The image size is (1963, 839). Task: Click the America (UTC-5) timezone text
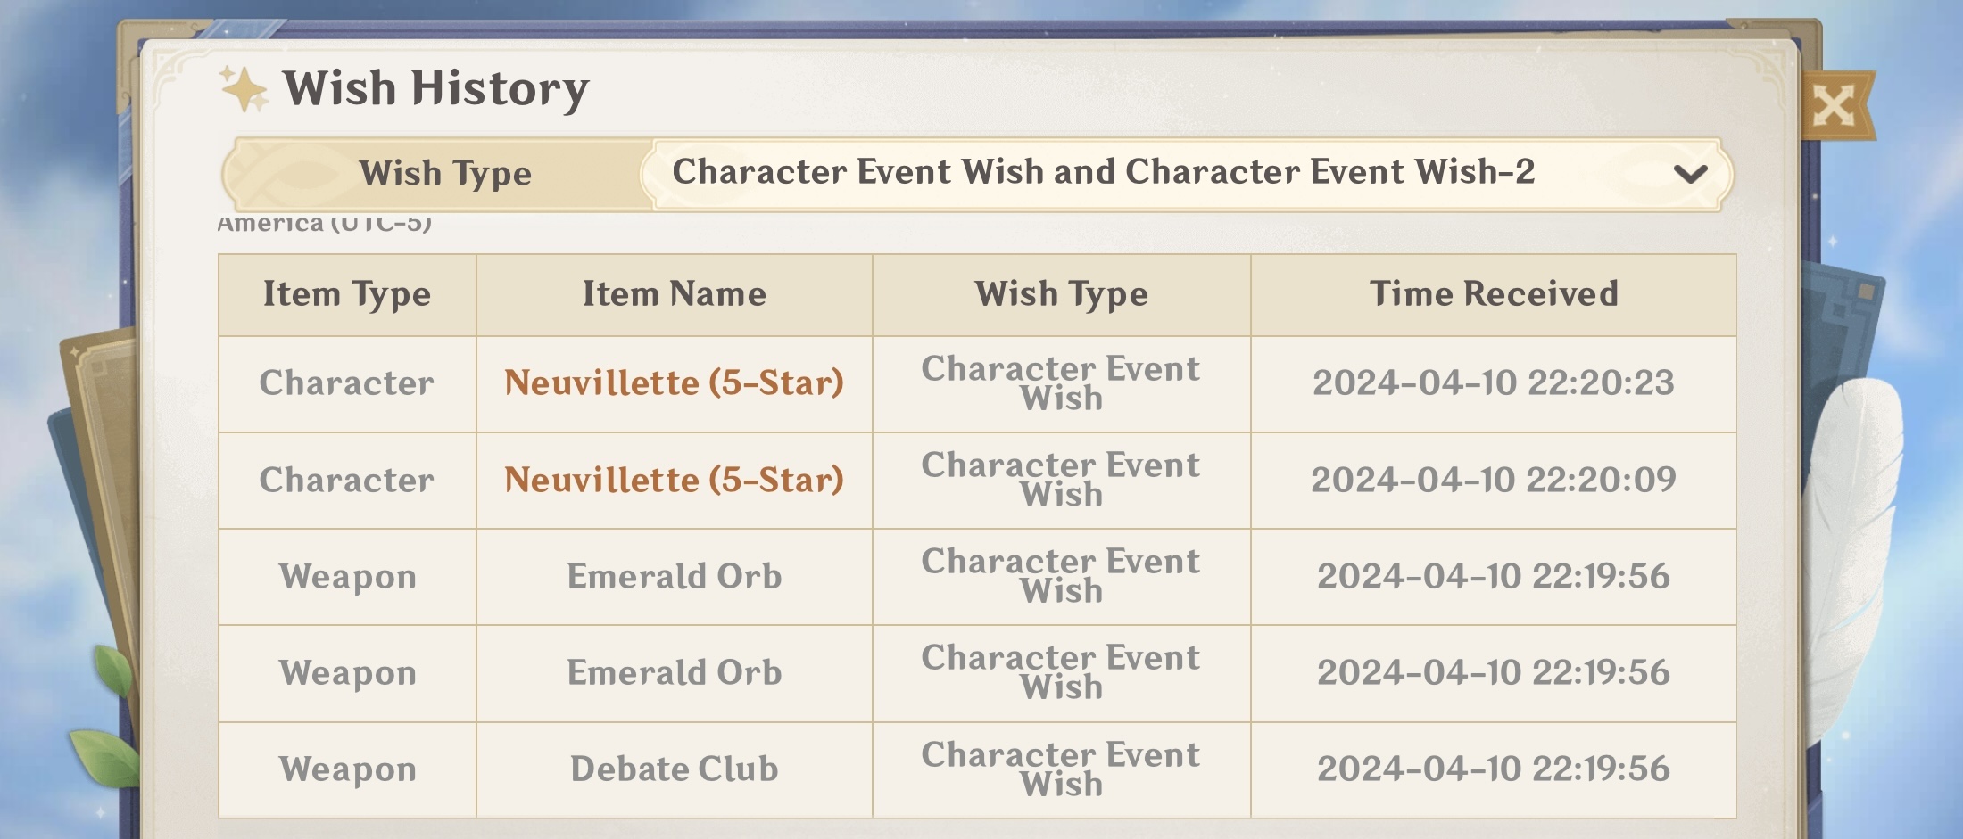tap(325, 224)
